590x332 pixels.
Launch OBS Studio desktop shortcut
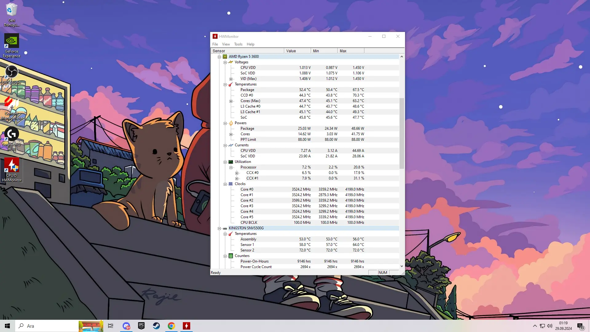coord(11,75)
